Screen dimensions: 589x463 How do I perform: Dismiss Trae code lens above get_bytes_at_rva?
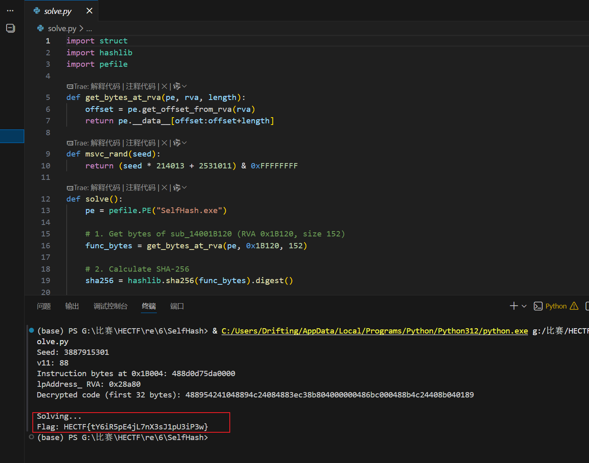pyautogui.click(x=164, y=86)
